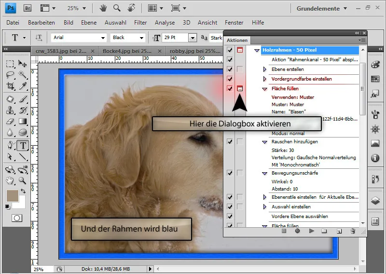The width and height of the screenshot is (386, 274).
Task: Open the Datei menu
Action: tap(13, 23)
